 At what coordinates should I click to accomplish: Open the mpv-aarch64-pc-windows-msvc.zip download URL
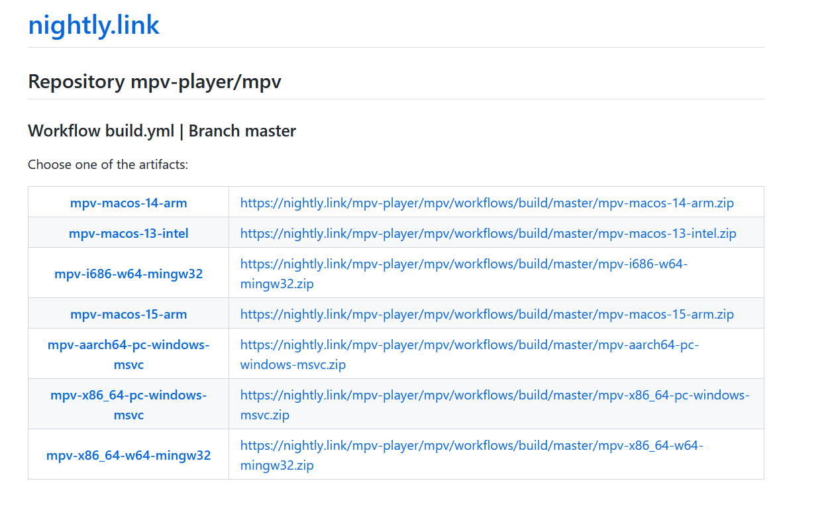point(469,344)
